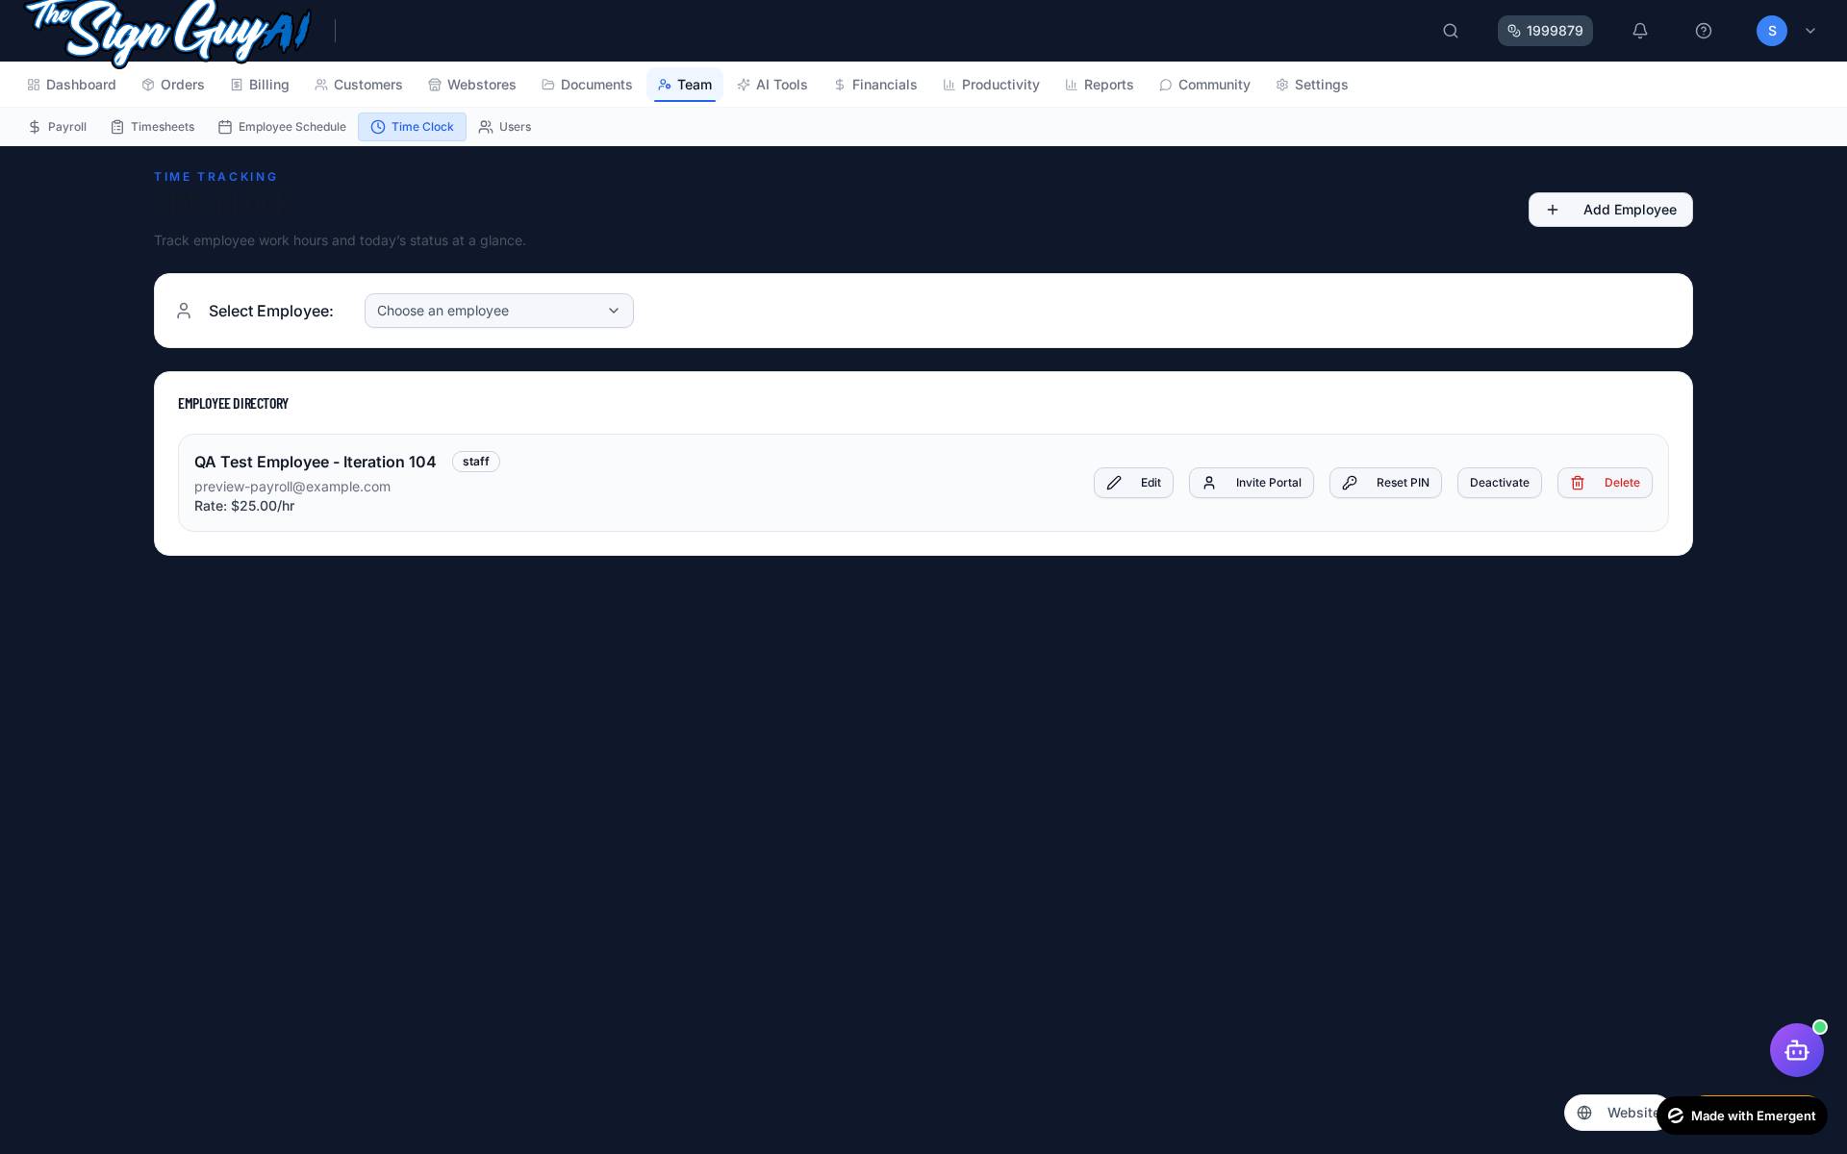Open the purple chatbot assistant button
The height and width of the screenshot is (1154, 1847).
[x=1797, y=1050]
